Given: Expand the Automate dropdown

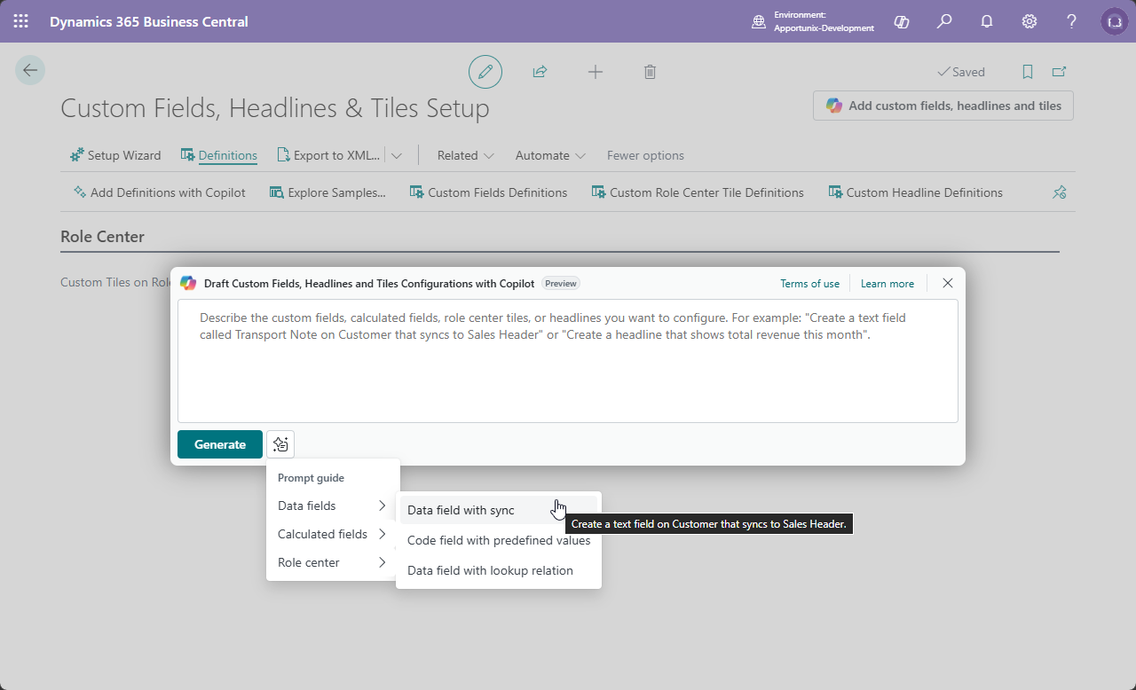Looking at the screenshot, I should (x=550, y=155).
